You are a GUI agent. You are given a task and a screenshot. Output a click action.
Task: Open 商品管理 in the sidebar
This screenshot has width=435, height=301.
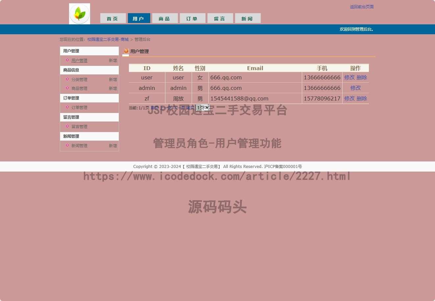pos(79,89)
